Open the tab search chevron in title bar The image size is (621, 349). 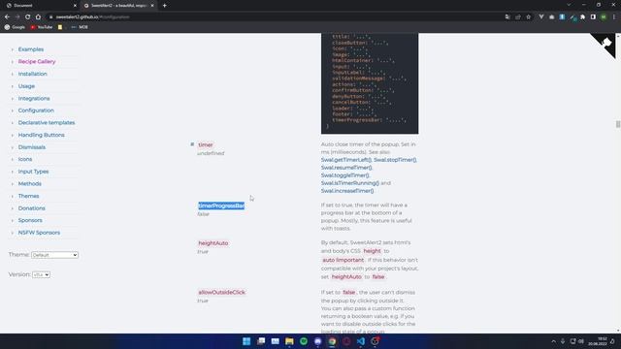pyautogui.click(x=569, y=5)
